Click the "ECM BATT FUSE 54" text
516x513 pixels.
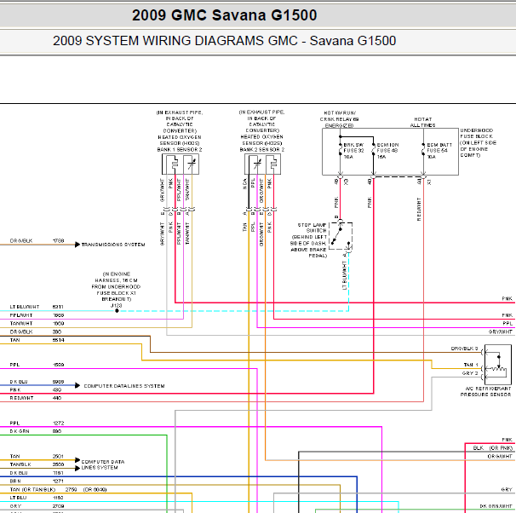[x=439, y=147]
